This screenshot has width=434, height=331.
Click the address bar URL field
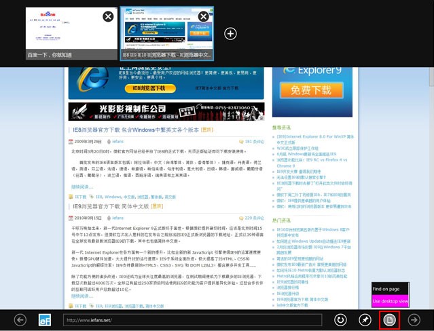coord(193,320)
